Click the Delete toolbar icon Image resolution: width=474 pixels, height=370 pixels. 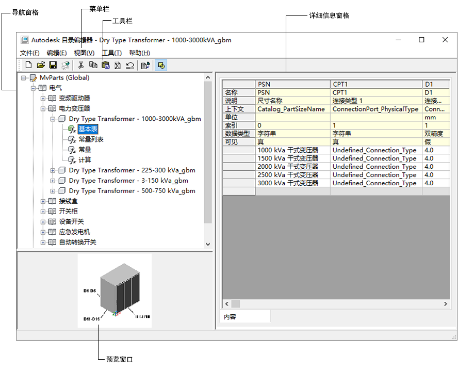118,65
